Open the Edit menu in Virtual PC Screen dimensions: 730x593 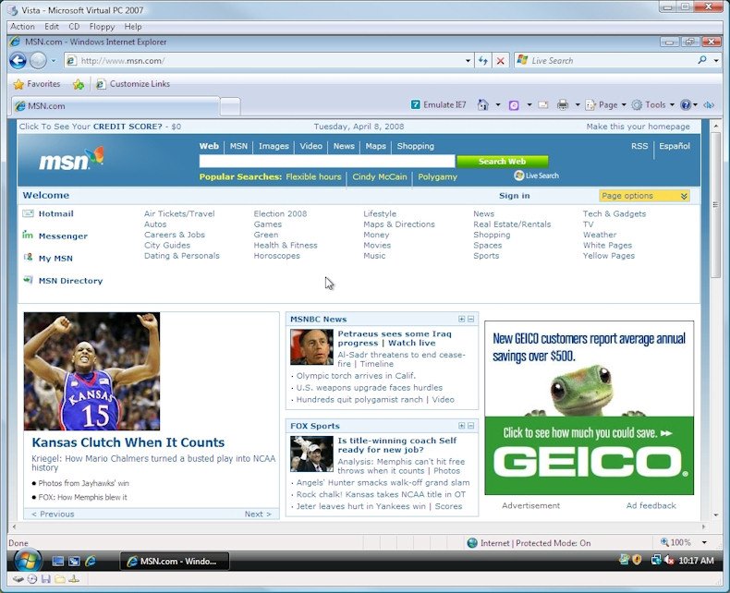click(51, 27)
